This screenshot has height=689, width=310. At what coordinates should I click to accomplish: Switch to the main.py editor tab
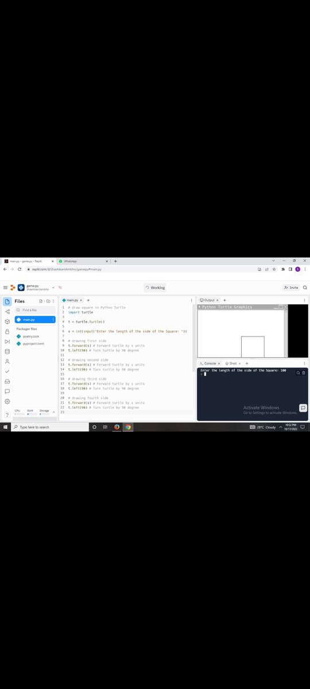tap(72, 300)
